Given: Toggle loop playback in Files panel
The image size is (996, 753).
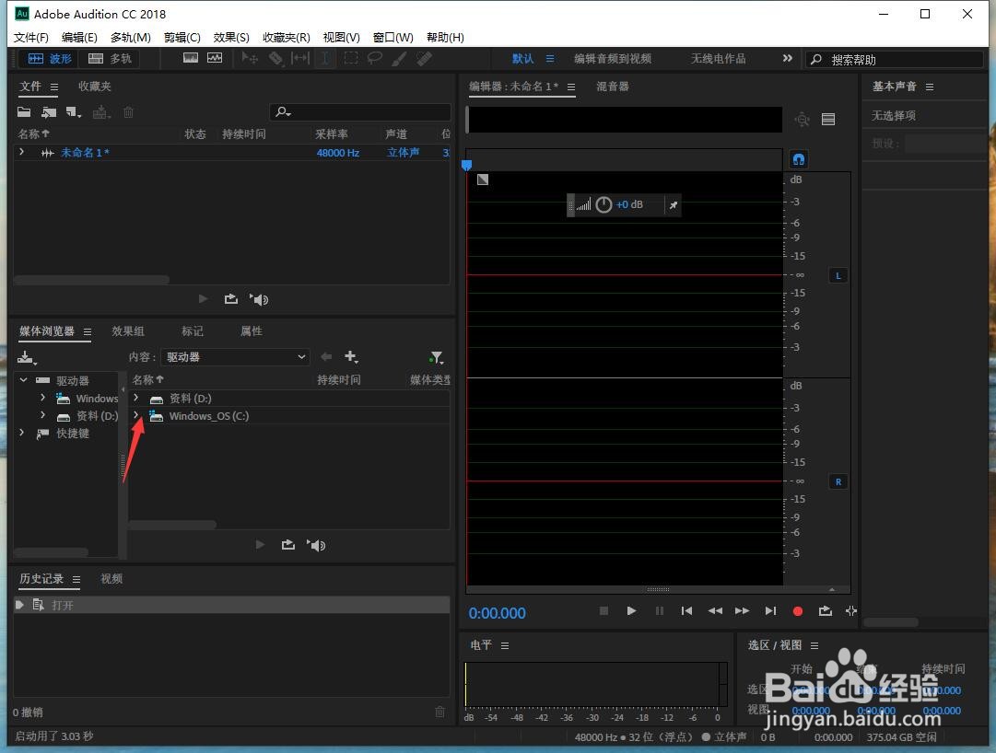Looking at the screenshot, I should pyautogui.click(x=231, y=299).
